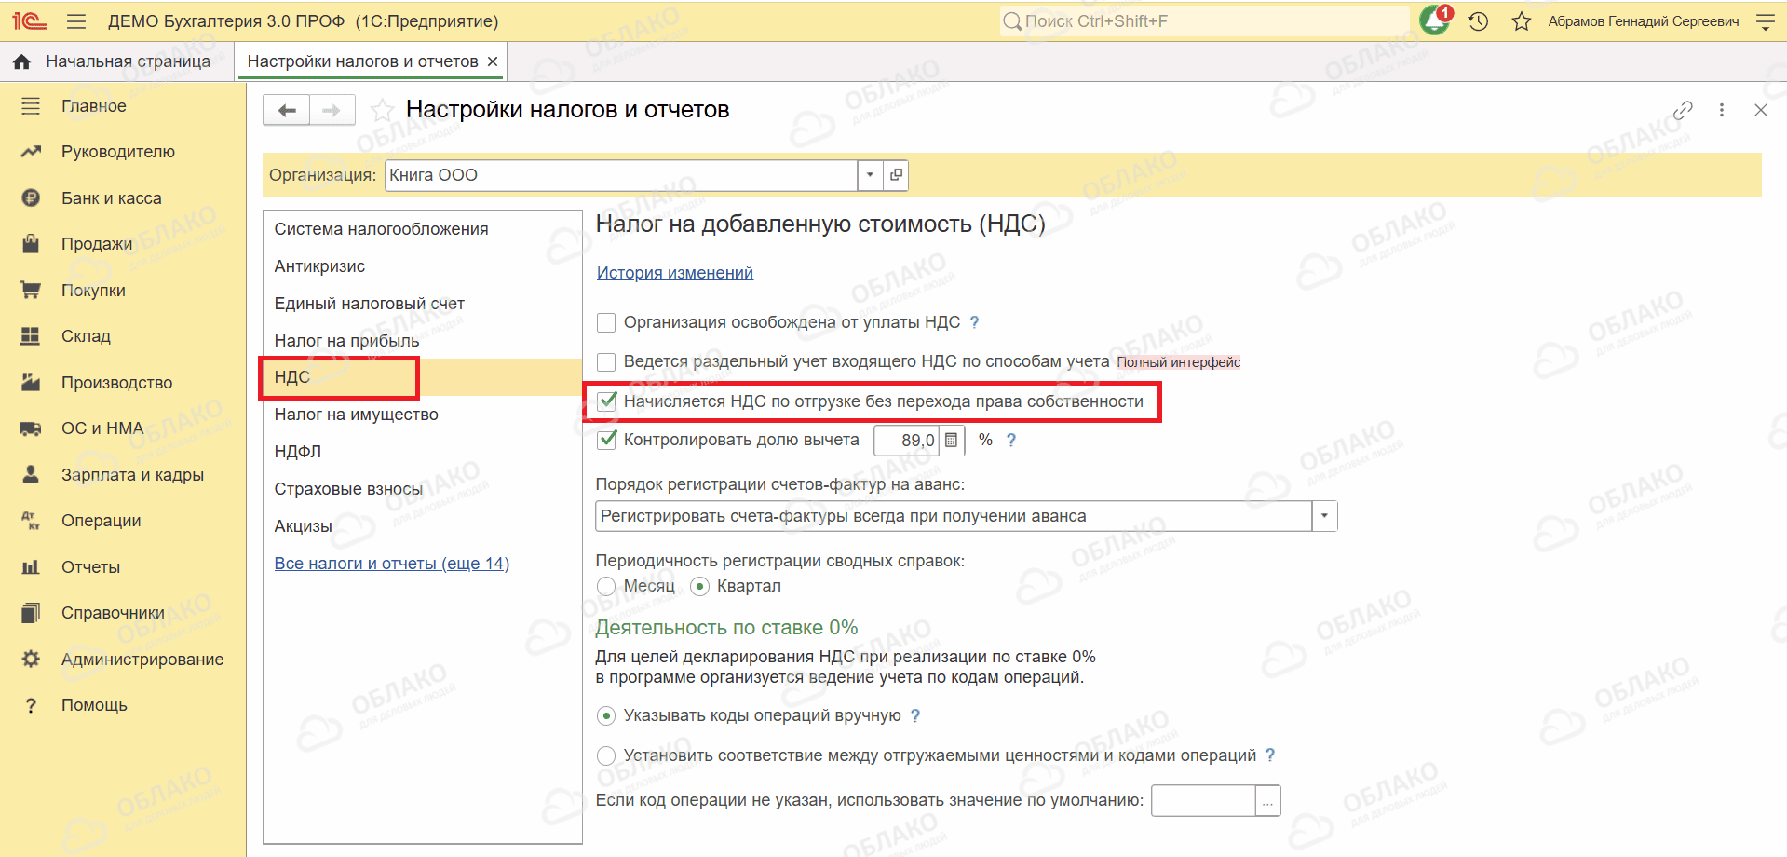This screenshot has height=857, width=1787.
Task: Open Покупки section cart icon
Action: point(31,291)
